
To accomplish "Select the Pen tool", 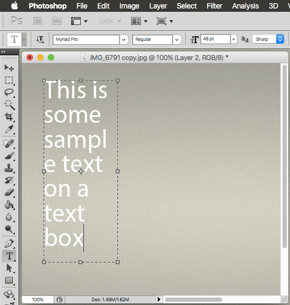I will point(9,243).
